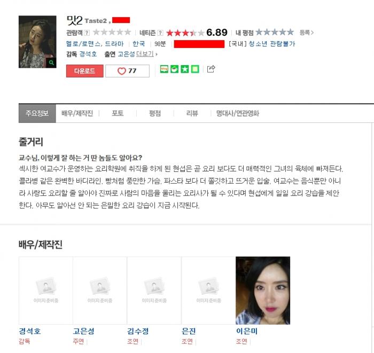Share to Naver blog icon

tap(164, 69)
